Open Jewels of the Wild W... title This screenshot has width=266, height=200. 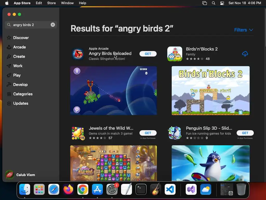pyautogui.click(x=111, y=128)
